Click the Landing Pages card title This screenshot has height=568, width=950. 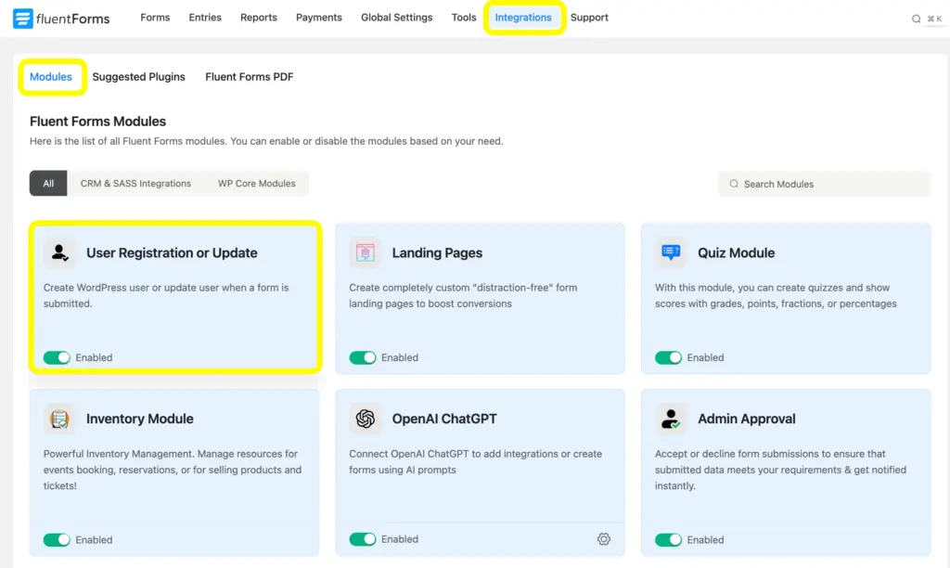pyautogui.click(x=437, y=252)
